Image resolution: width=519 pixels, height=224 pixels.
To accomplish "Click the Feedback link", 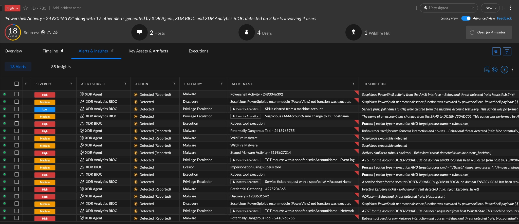I will [x=504, y=18].
